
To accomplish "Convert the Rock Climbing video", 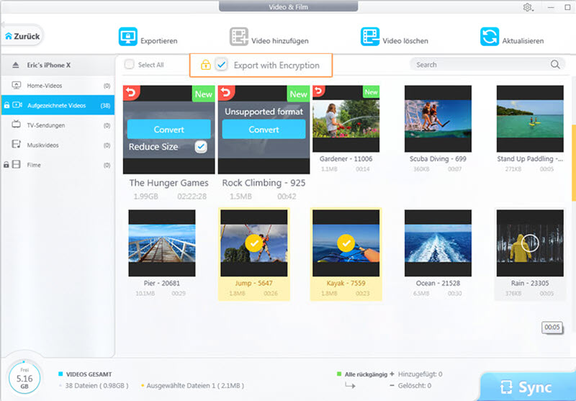I will click(264, 130).
